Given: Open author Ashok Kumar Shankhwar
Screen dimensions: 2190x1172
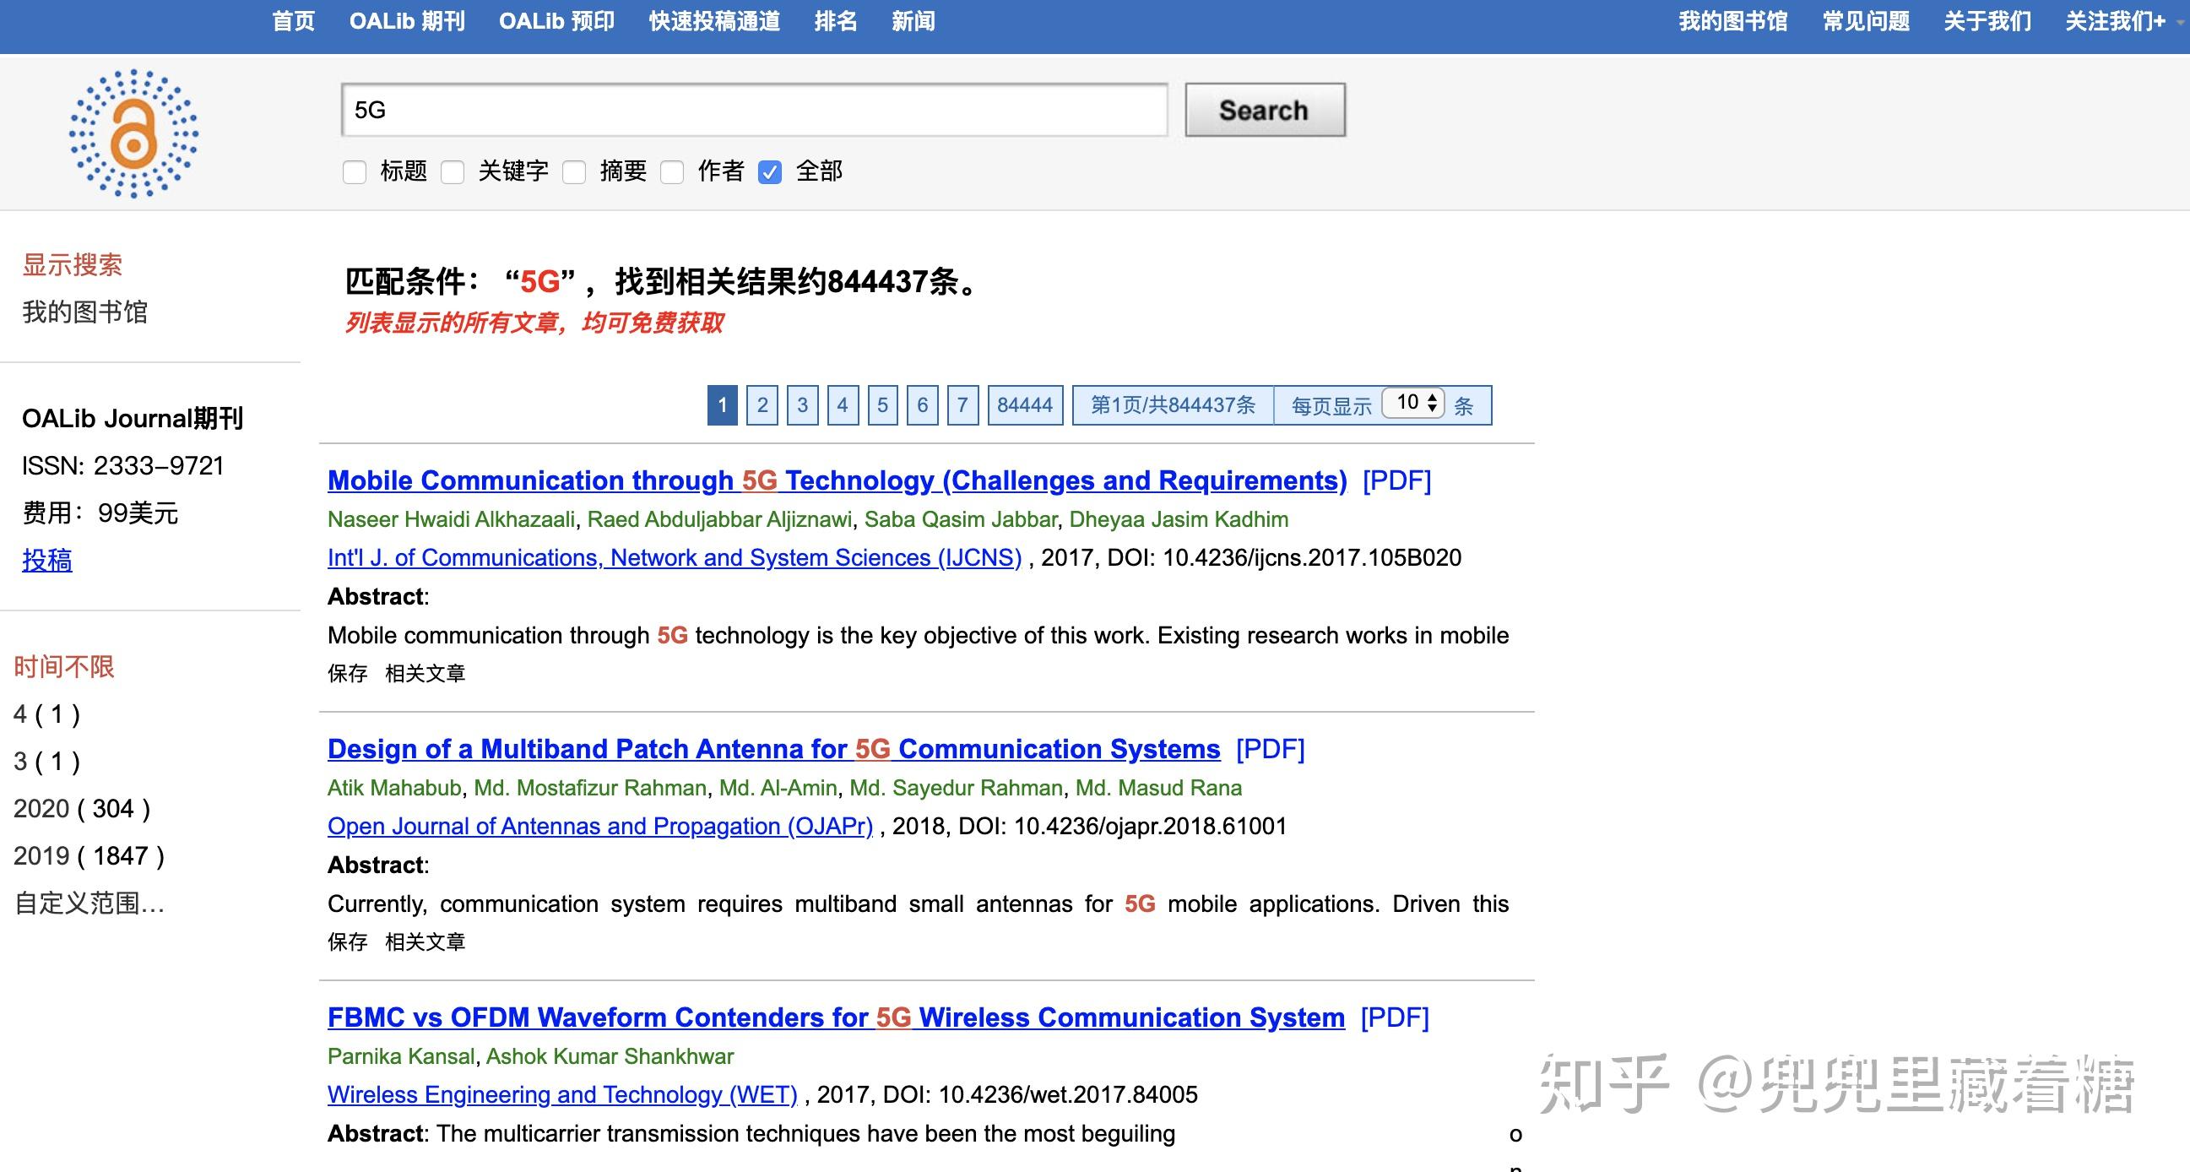Looking at the screenshot, I should click(x=610, y=1057).
